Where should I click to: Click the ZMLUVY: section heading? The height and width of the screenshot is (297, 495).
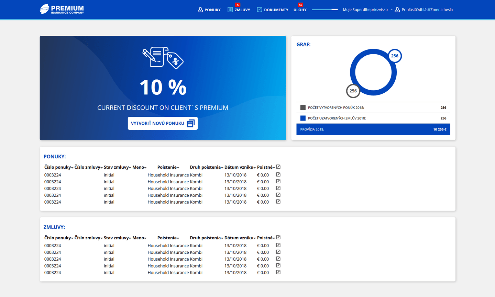(54, 227)
